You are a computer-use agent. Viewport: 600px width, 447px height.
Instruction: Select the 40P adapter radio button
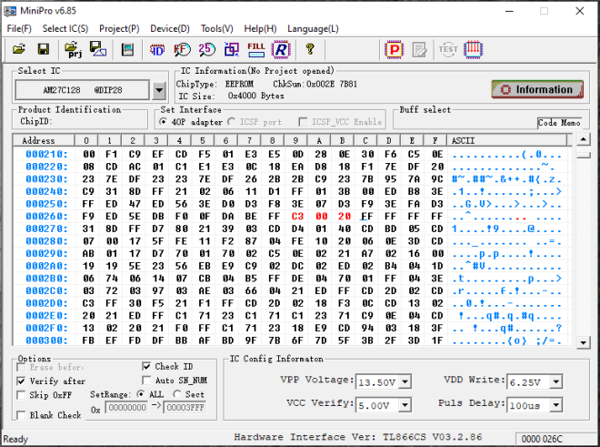[164, 122]
